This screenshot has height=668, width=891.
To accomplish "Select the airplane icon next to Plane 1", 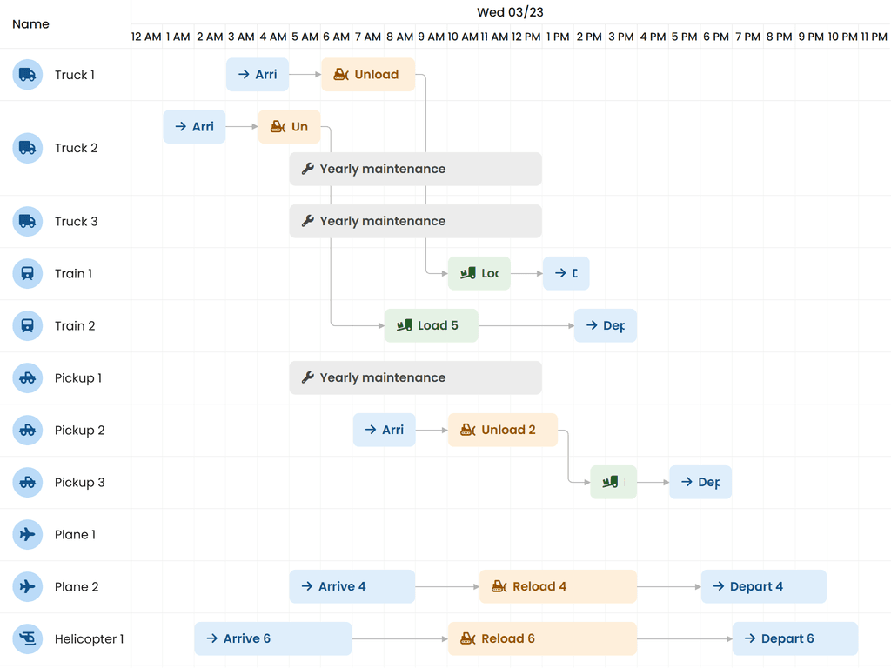I will pyautogui.click(x=27, y=534).
